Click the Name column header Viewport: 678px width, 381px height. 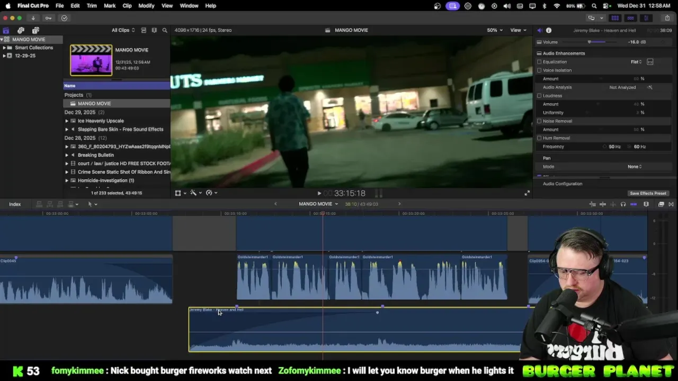pos(117,86)
